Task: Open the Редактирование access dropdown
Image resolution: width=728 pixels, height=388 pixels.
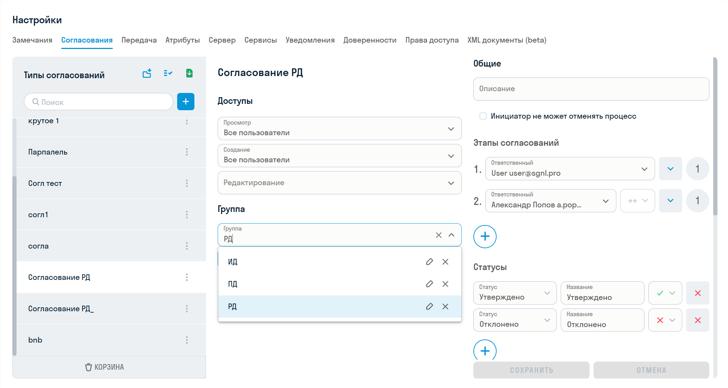Action: tap(451, 183)
